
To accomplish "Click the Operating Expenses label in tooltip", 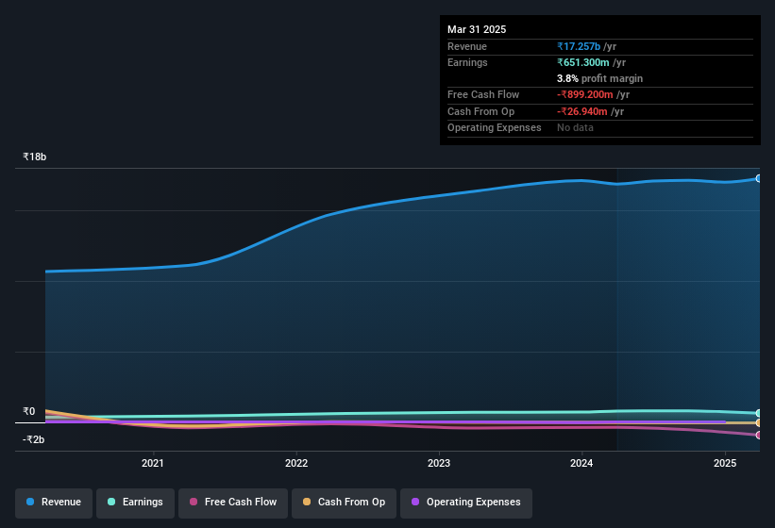I will (x=495, y=127).
